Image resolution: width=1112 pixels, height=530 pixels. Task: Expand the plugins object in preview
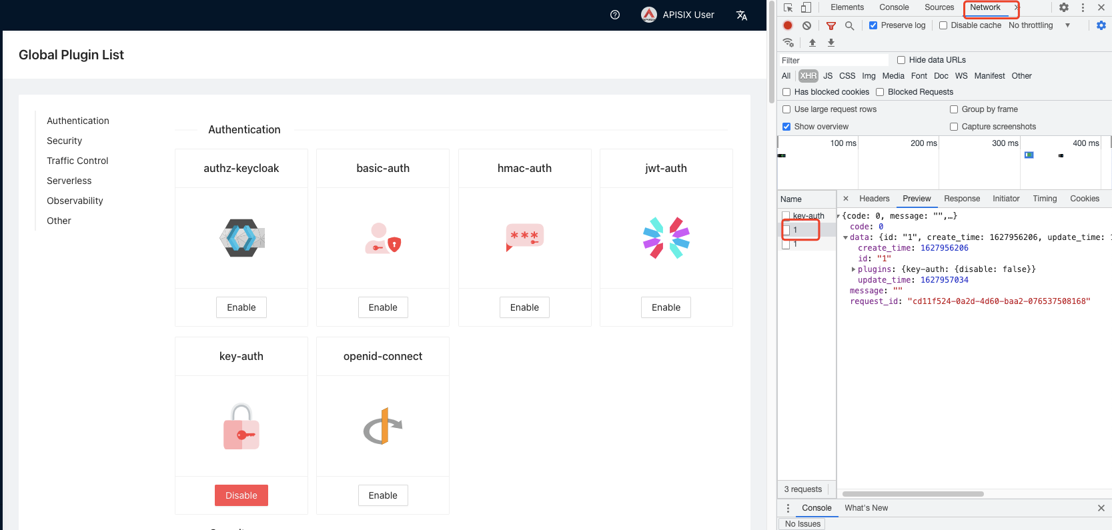(x=853, y=269)
